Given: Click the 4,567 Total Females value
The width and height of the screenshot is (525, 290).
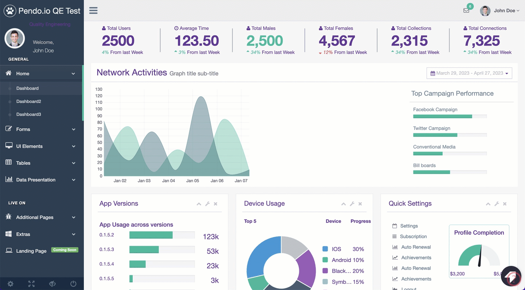Looking at the screenshot, I should [x=337, y=40].
